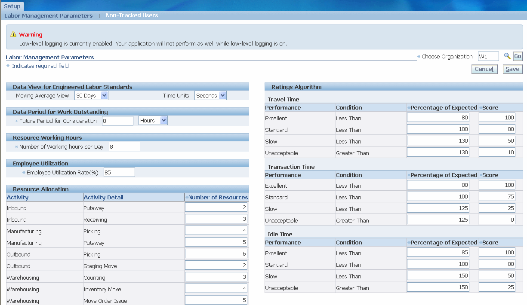
Task: Edit Travel Time Unacceptable score field
Action: coord(497,152)
